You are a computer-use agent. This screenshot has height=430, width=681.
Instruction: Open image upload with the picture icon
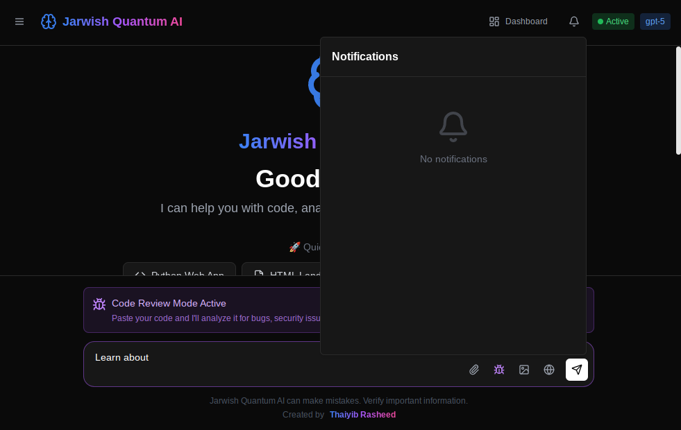524,370
